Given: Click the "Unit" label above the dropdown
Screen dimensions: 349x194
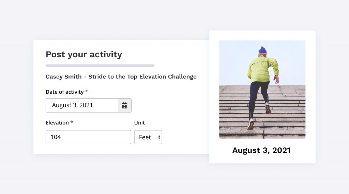Looking at the screenshot, I should pyautogui.click(x=139, y=123).
